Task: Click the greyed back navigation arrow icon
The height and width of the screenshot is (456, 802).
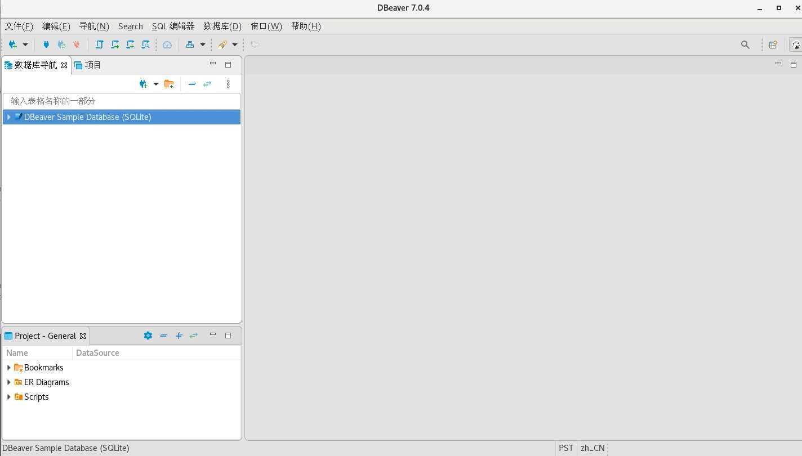Action: [x=255, y=44]
